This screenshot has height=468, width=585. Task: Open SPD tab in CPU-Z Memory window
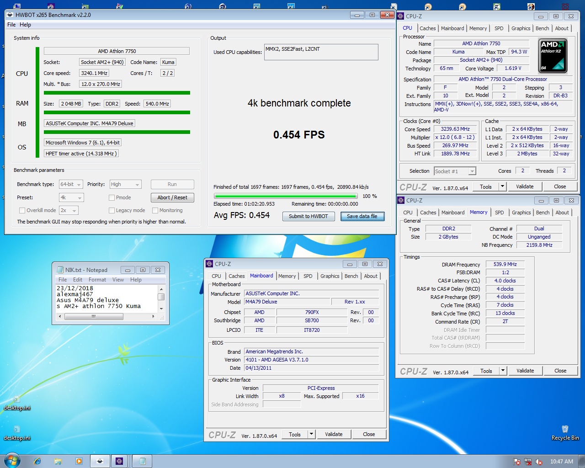[x=500, y=213]
